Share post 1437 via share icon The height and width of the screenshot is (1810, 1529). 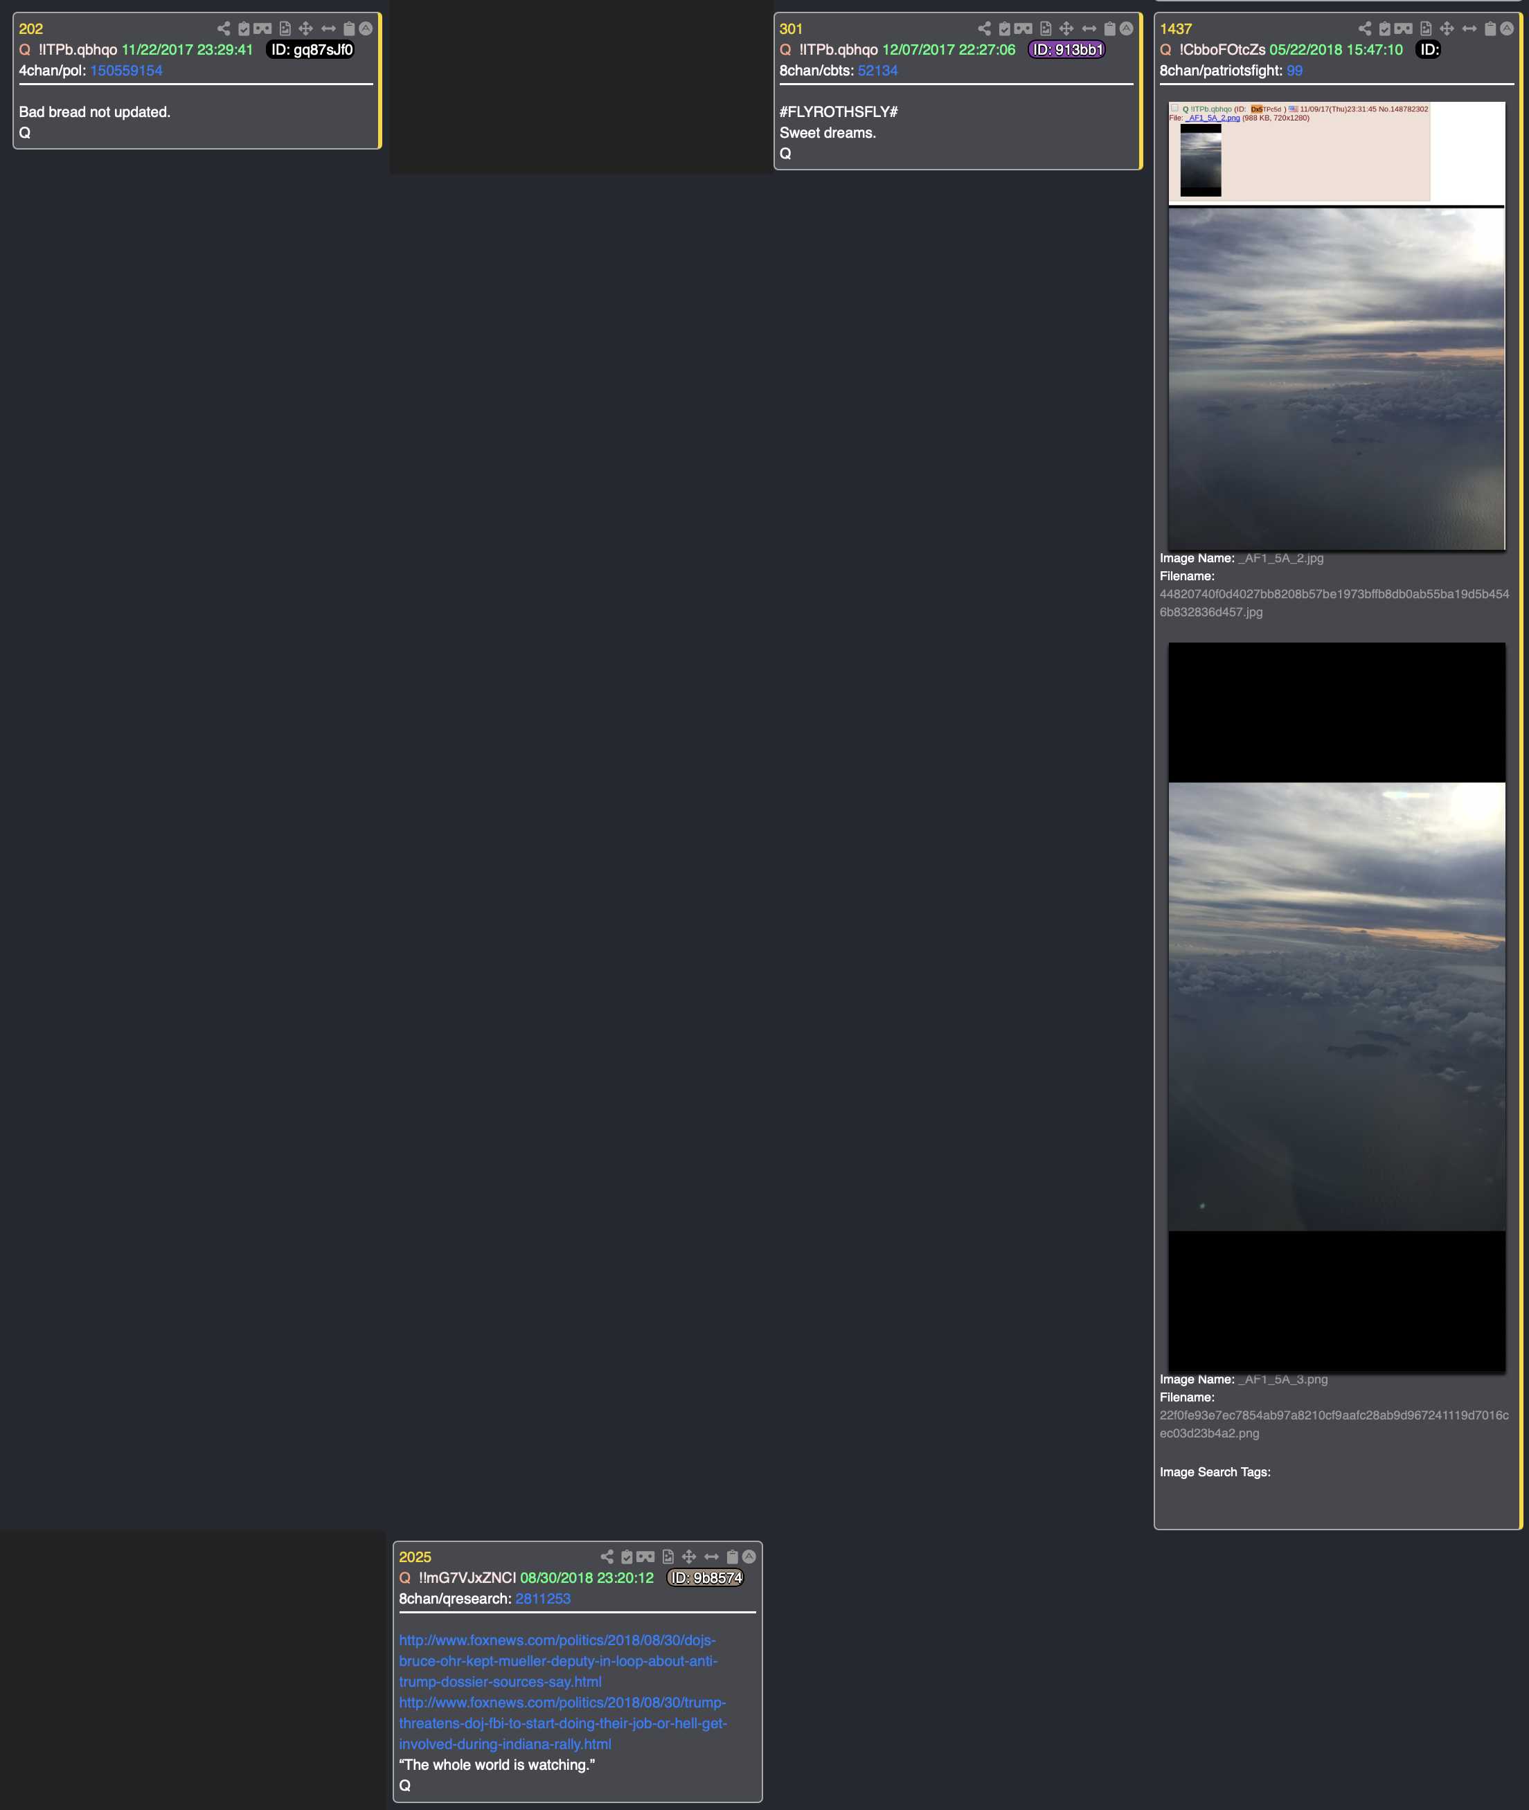1364,28
